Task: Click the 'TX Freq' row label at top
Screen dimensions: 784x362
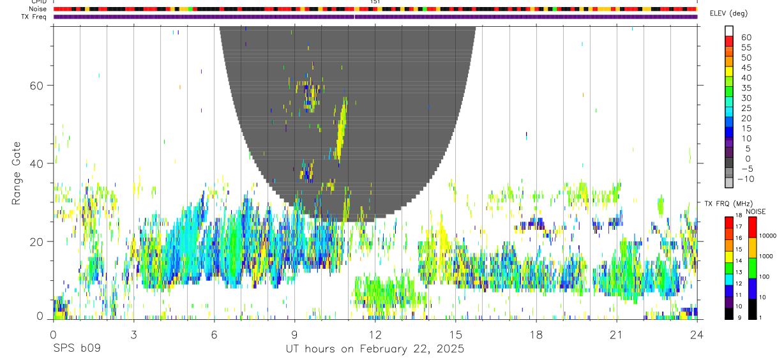Action: [x=33, y=17]
